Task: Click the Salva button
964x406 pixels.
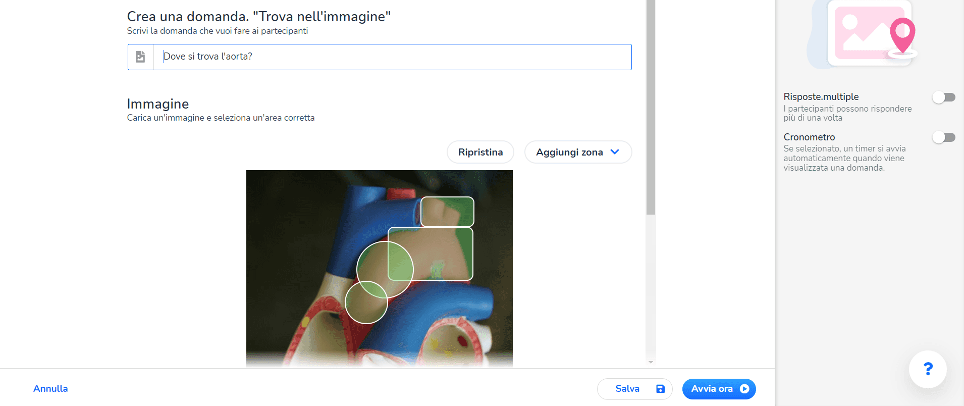Action: (x=635, y=389)
